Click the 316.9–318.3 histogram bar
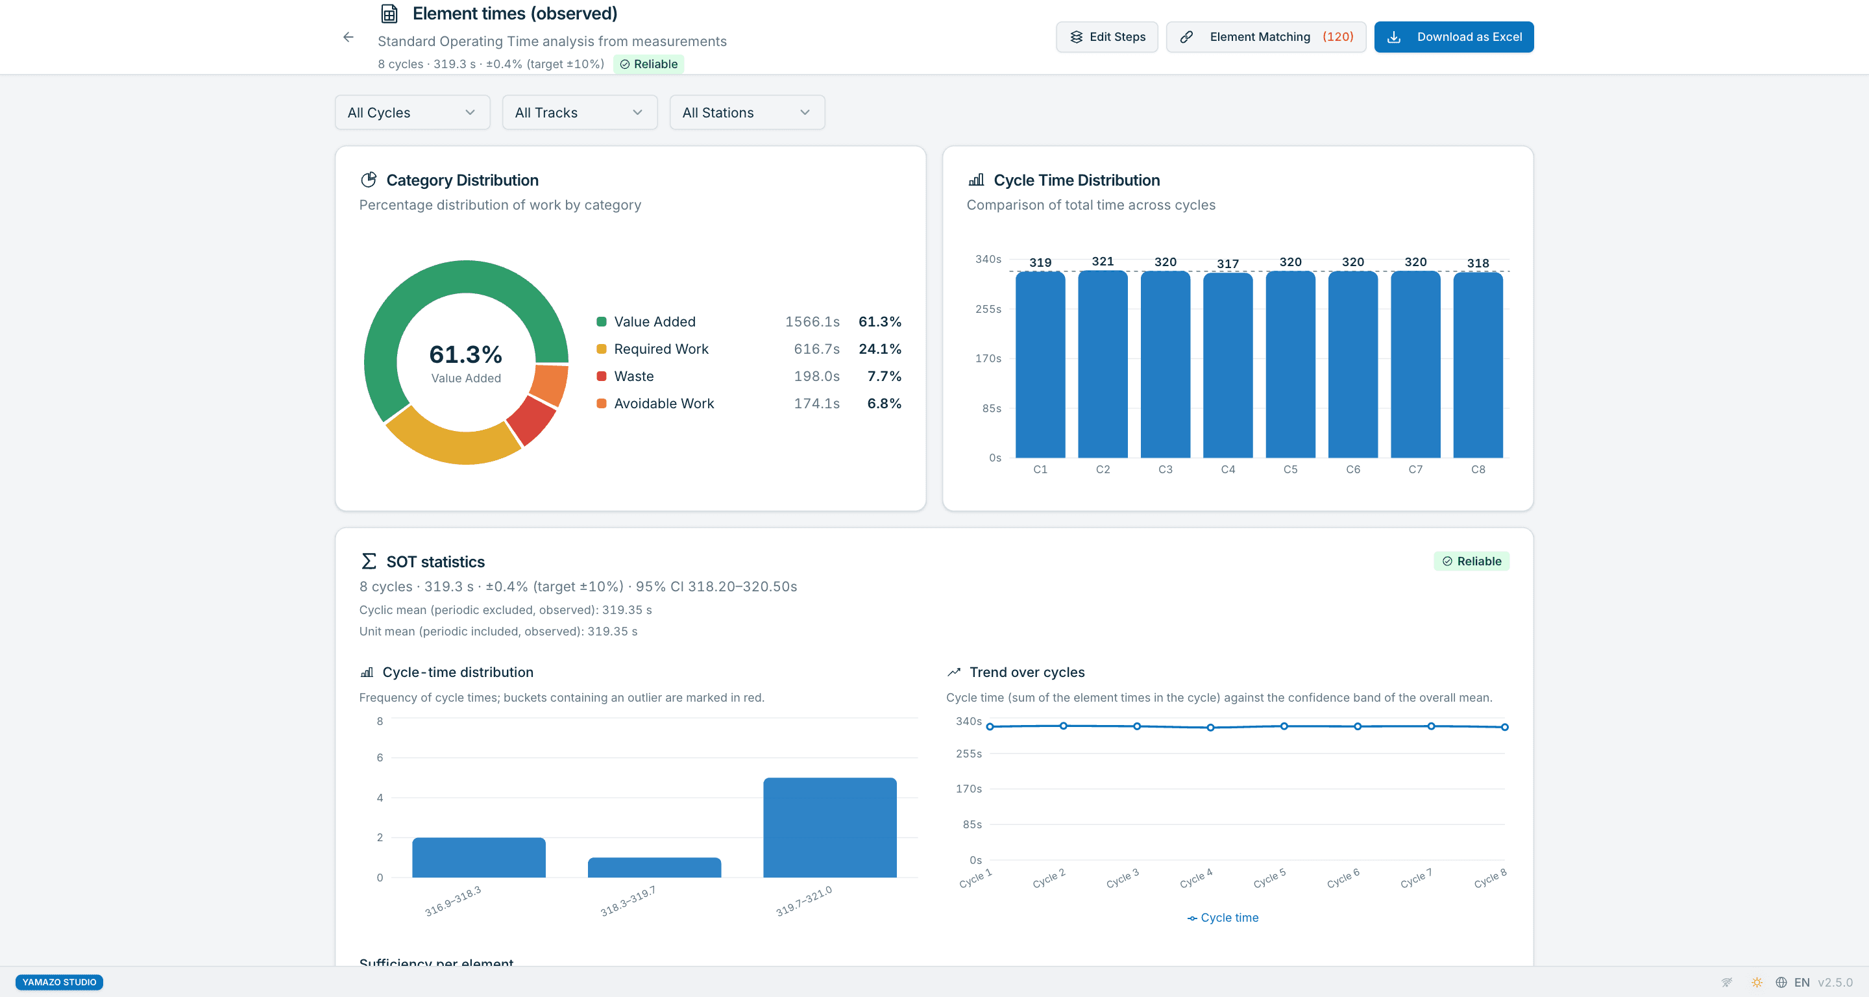 [479, 857]
